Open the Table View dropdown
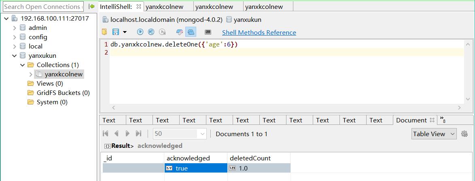Viewport: 475px width, 181px height. [x=434, y=134]
